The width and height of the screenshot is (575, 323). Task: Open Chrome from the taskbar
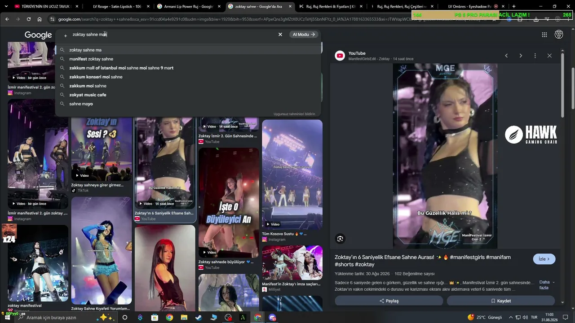pyautogui.click(x=169, y=318)
